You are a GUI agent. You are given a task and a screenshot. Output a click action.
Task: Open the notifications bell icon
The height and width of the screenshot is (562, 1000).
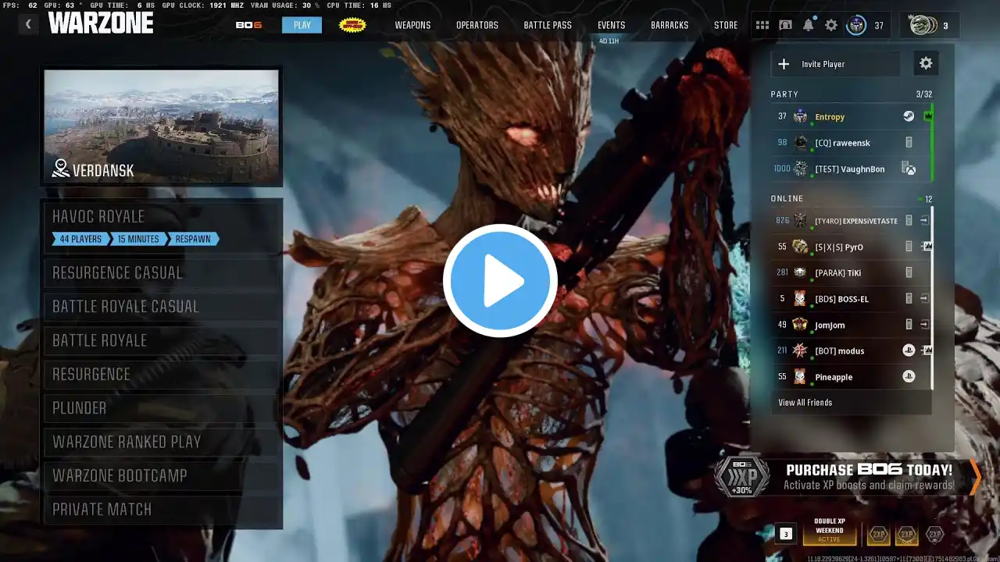point(808,25)
